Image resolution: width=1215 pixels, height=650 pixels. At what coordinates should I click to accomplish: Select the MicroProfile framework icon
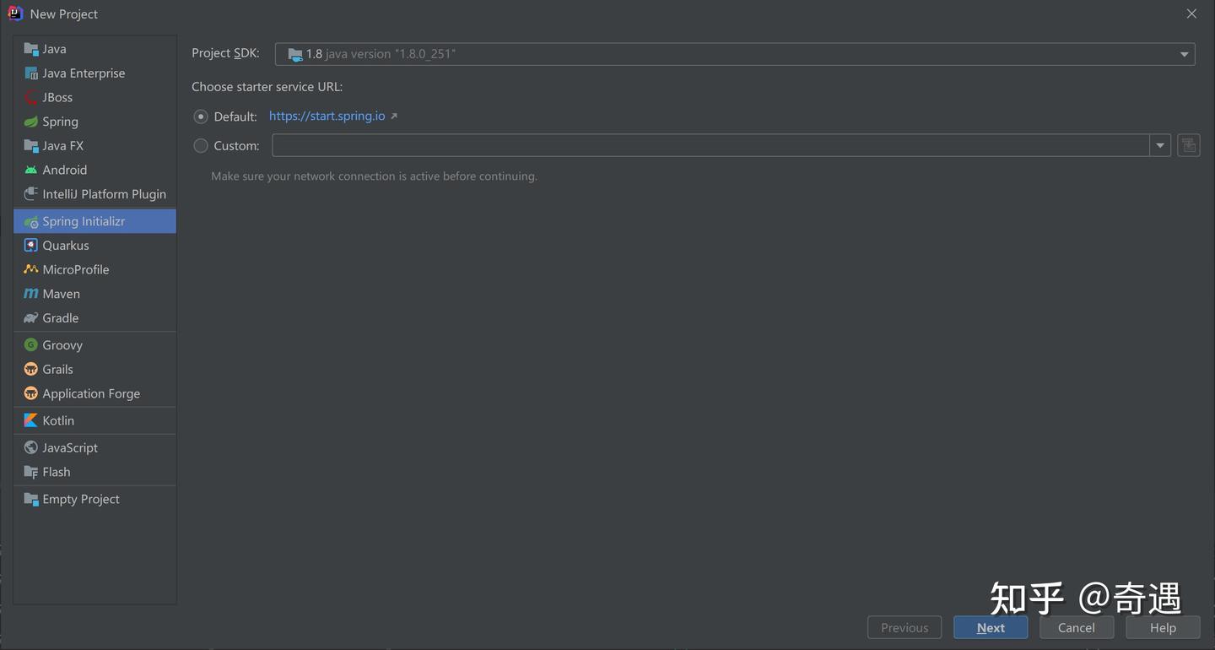(30, 268)
